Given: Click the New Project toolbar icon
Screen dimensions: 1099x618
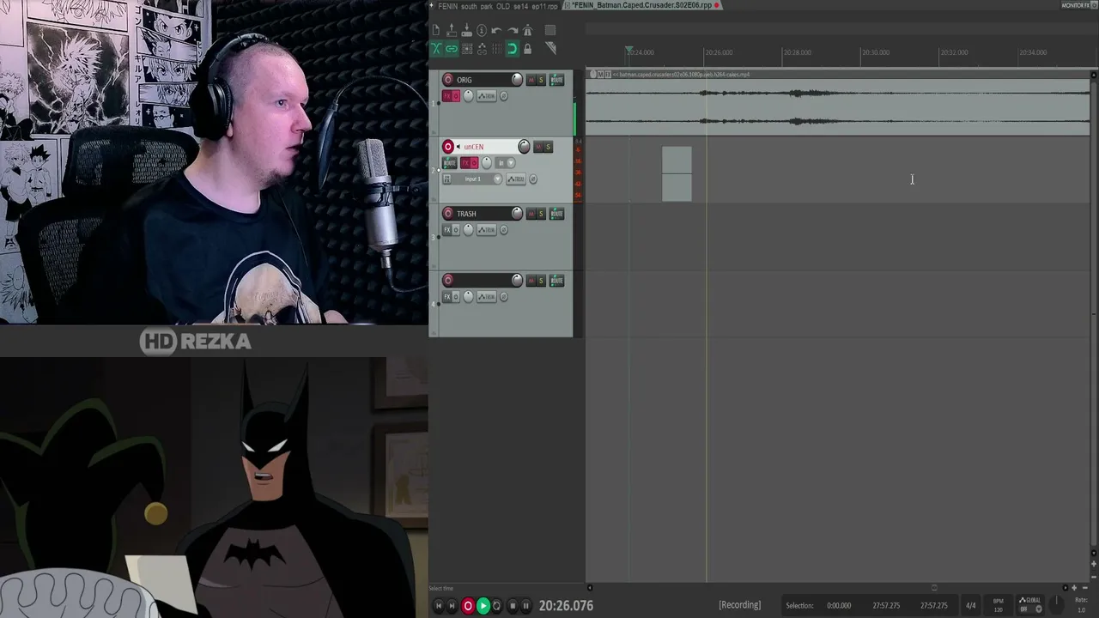Looking at the screenshot, I should 436,30.
